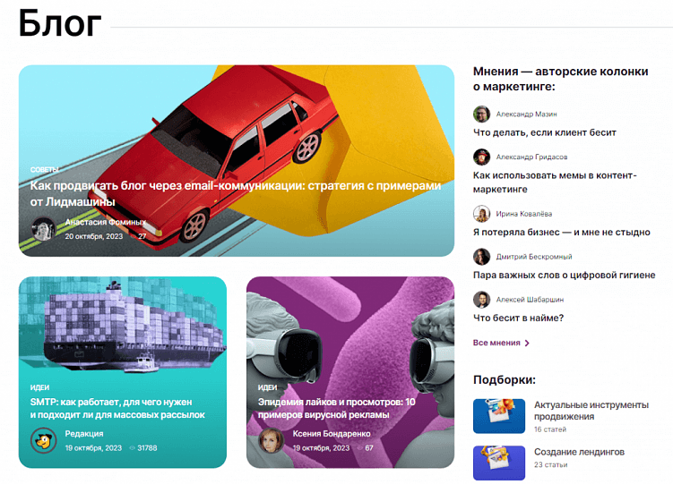The image size is (673, 484).
Task: Open Пара важных слов о цифровой гигиене
Action: [x=564, y=275]
